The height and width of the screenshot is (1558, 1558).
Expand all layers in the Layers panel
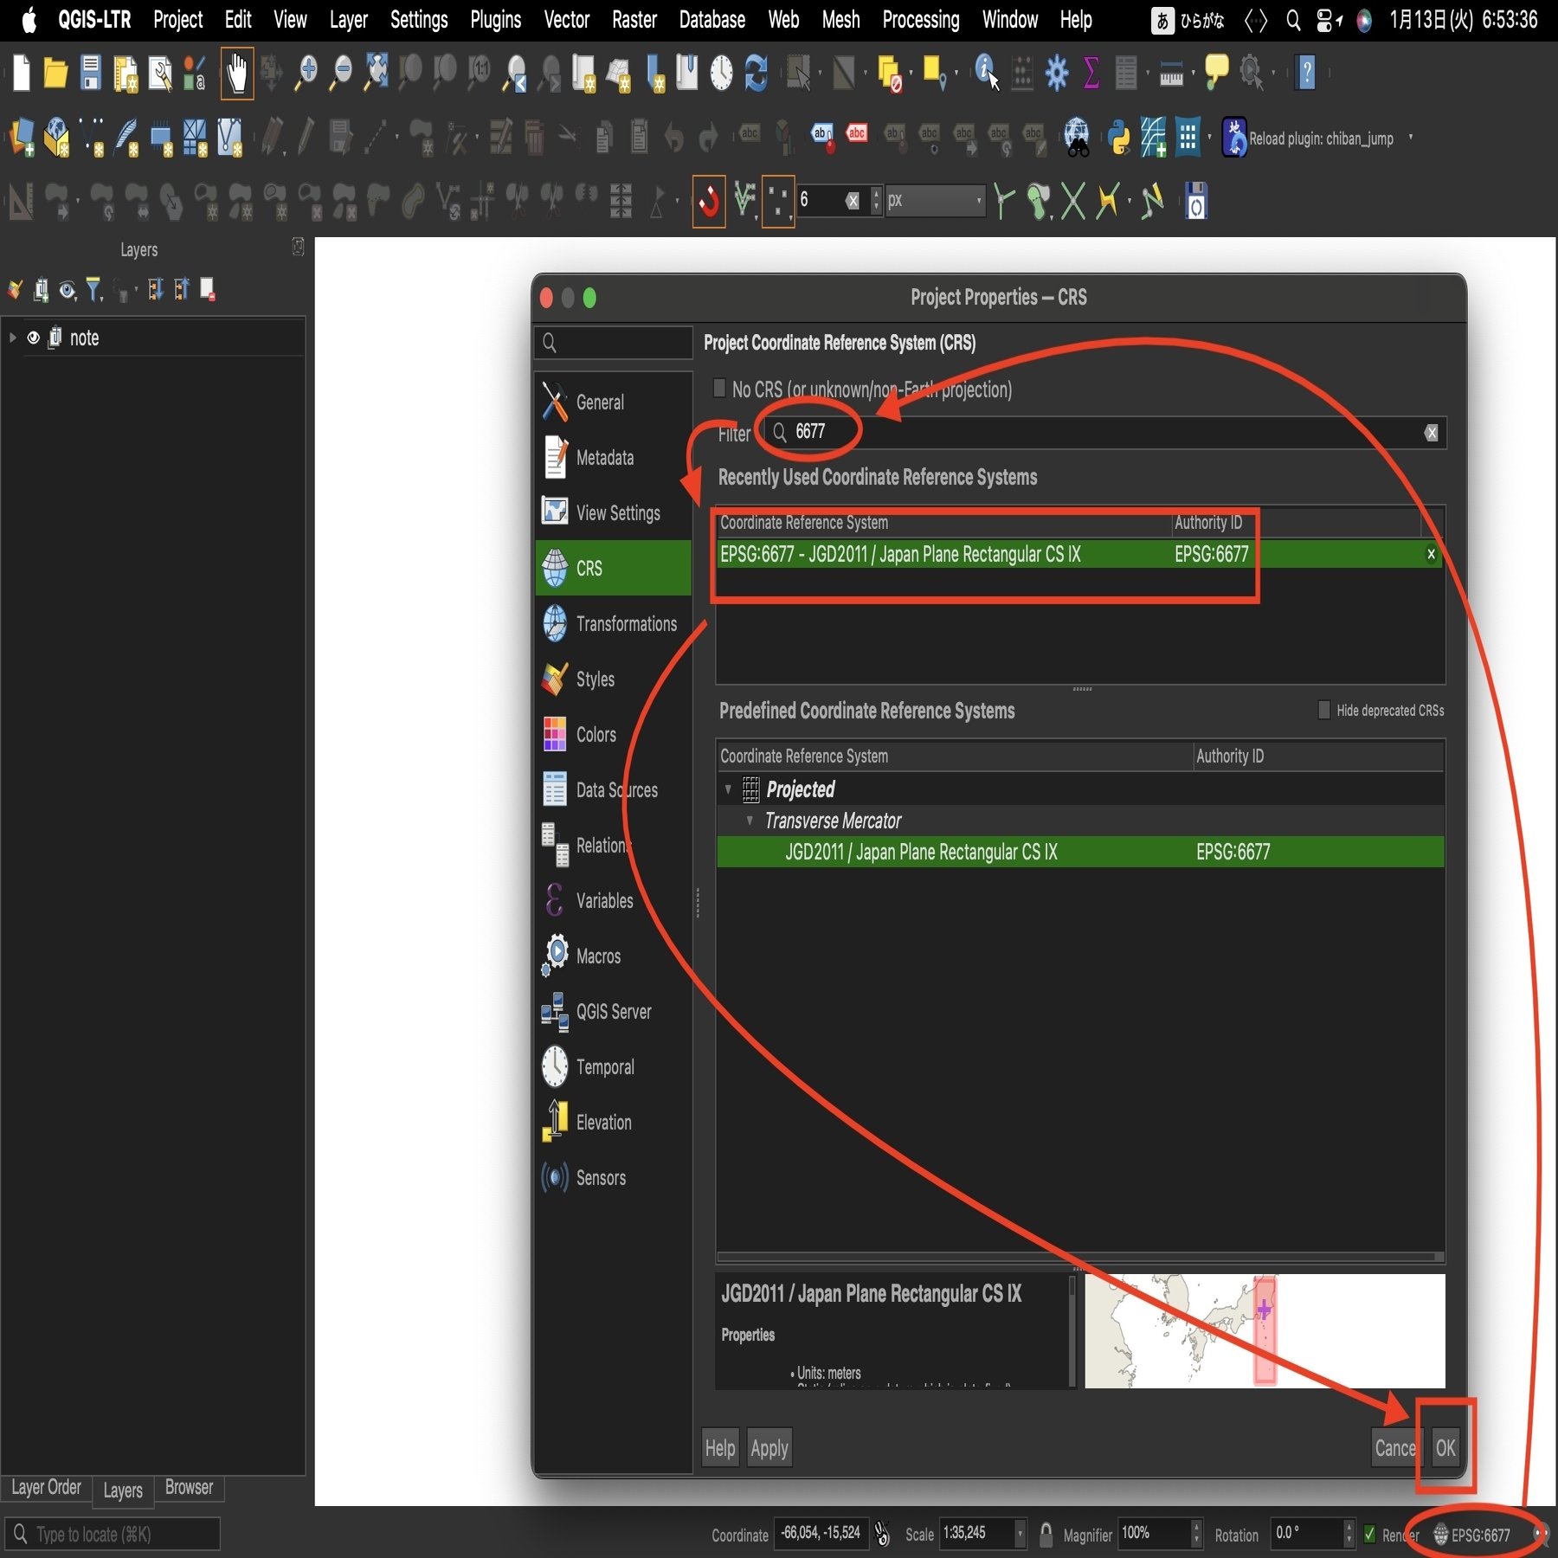click(x=156, y=289)
